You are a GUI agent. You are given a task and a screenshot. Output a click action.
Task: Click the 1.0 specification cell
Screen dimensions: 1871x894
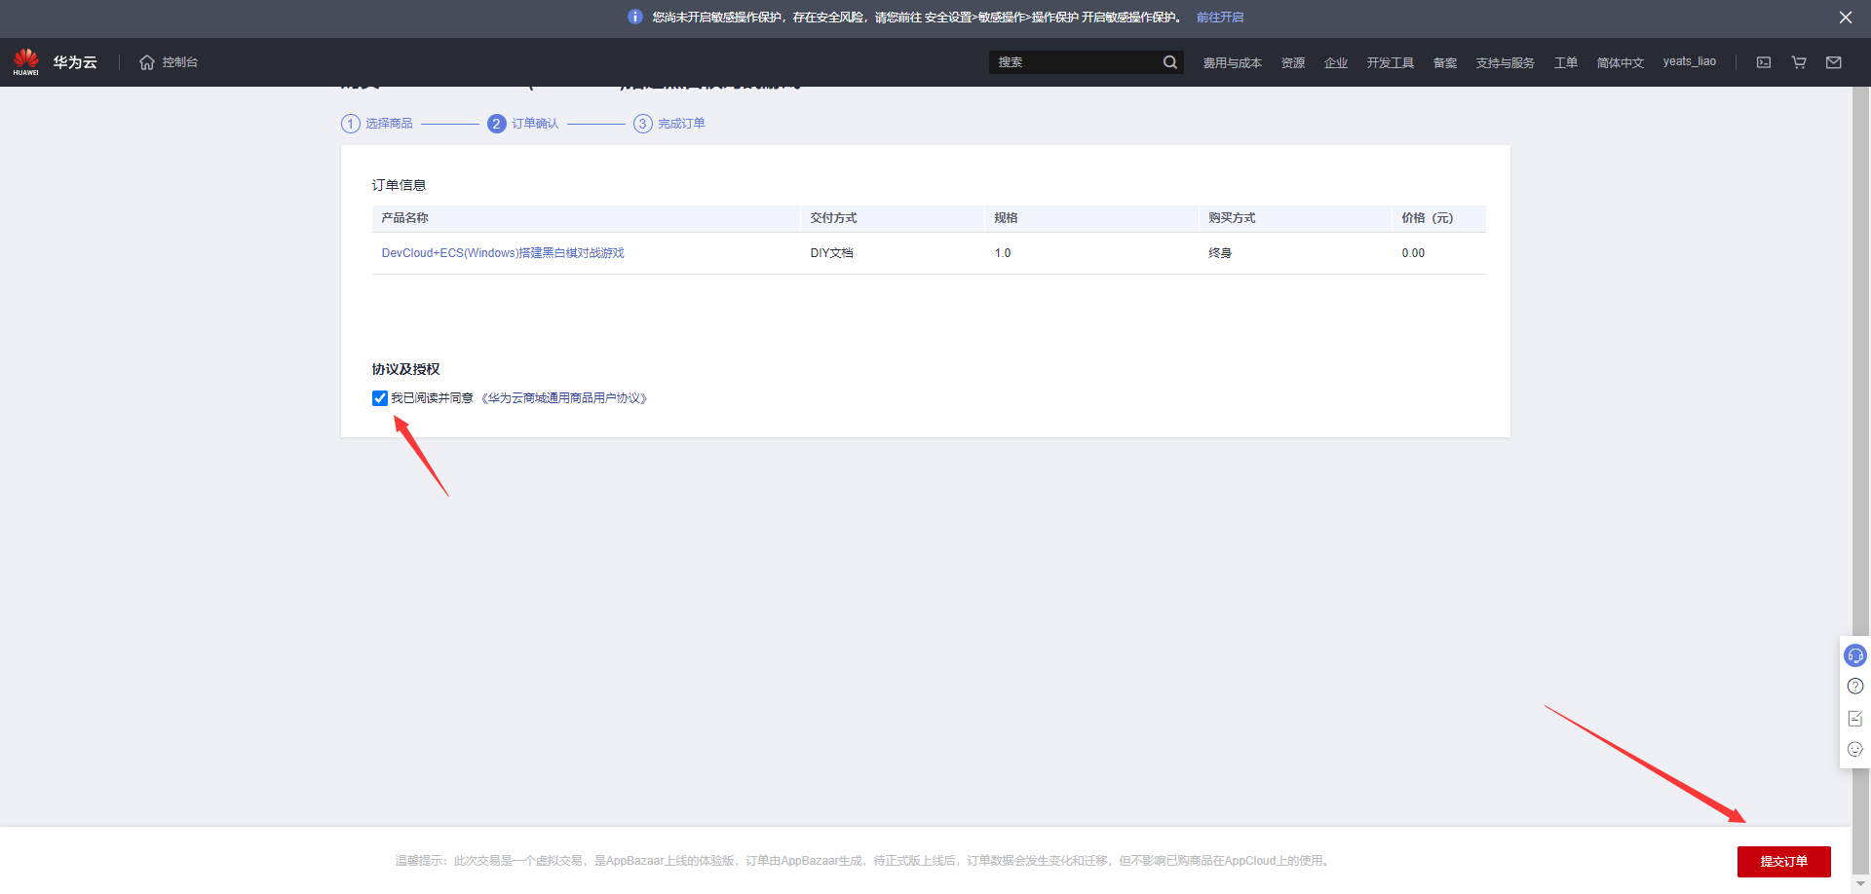(1003, 253)
